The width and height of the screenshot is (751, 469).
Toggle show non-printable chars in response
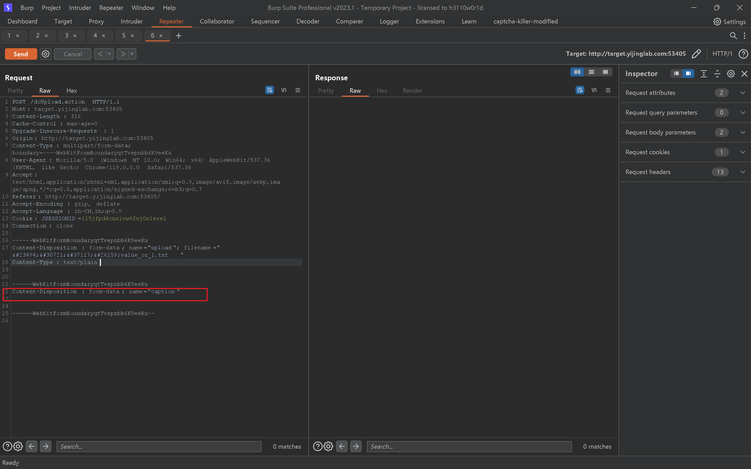point(594,90)
